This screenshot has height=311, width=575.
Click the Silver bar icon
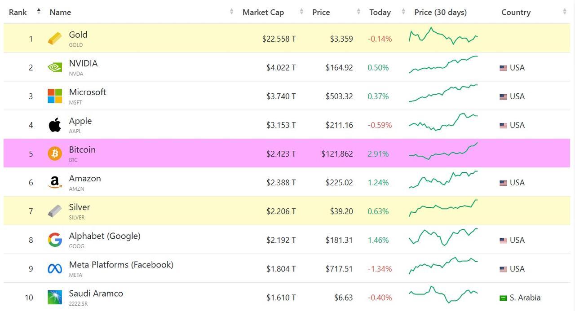pos(55,211)
